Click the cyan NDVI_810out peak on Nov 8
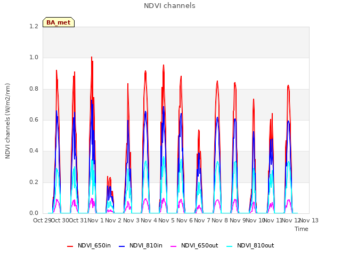The height and width of the screenshot is (256, 341). (217, 162)
